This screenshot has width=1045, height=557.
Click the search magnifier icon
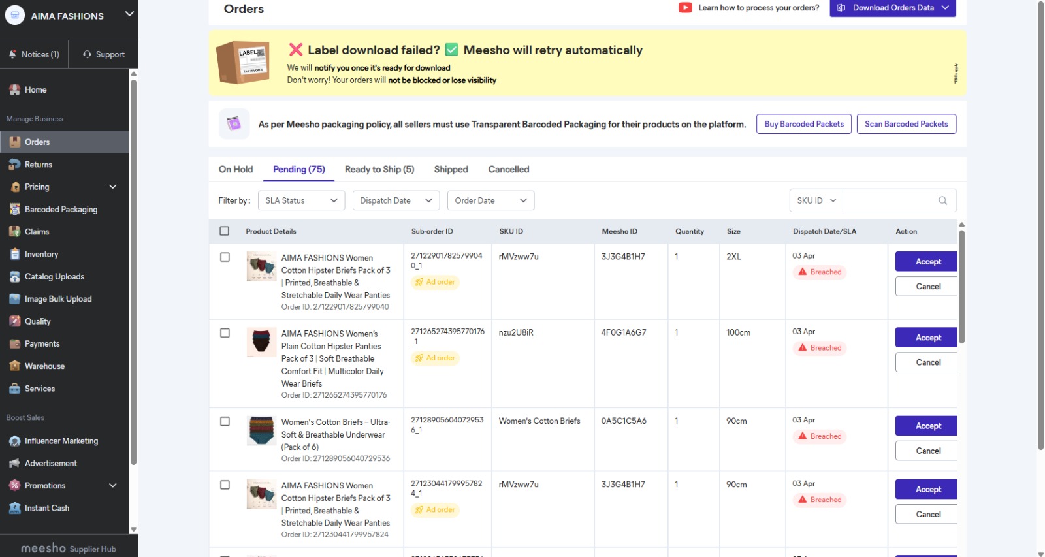(942, 201)
